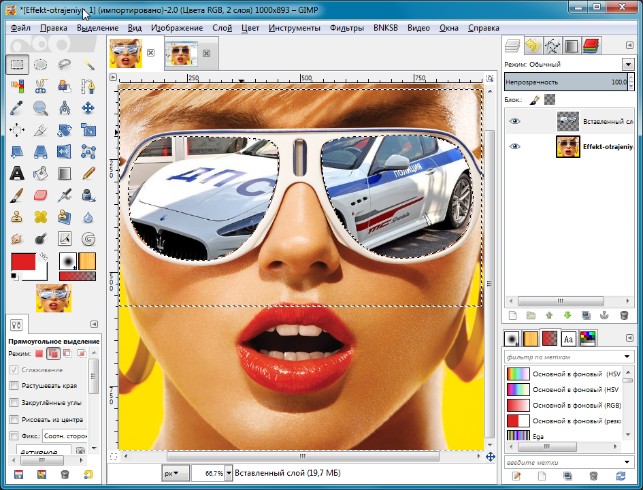Open the navigation preview icon
This screenshot has width=643, height=490.
click(x=490, y=457)
